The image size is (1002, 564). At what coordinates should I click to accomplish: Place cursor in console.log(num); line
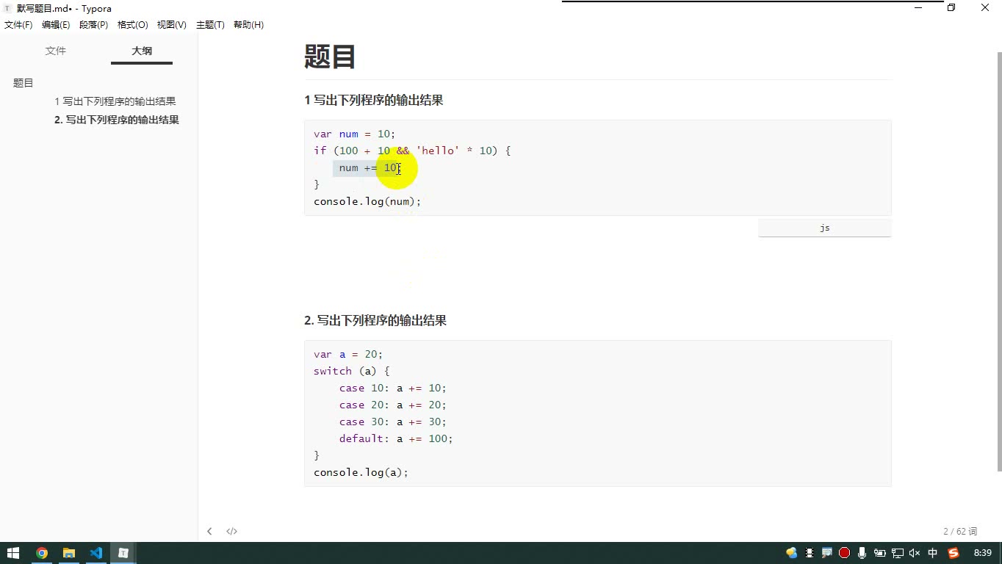367,201
